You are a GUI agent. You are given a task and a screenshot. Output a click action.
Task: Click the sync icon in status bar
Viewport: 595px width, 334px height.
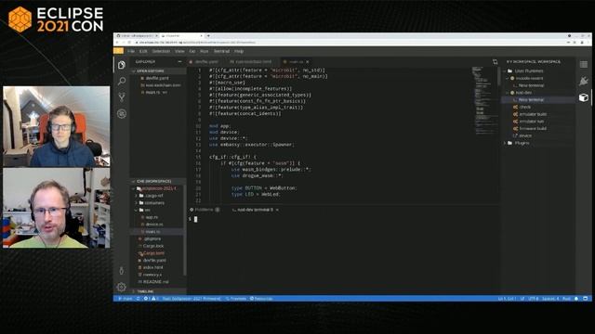pyautogui.click(x=139, y=299)
